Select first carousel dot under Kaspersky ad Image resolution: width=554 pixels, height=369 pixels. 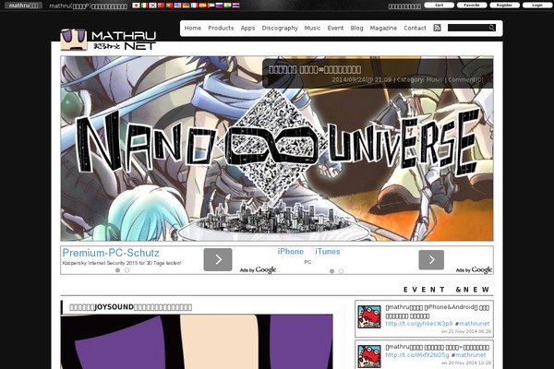[x=117, y=270]
